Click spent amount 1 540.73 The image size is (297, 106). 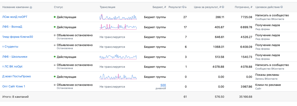click(x=247, y=57)
